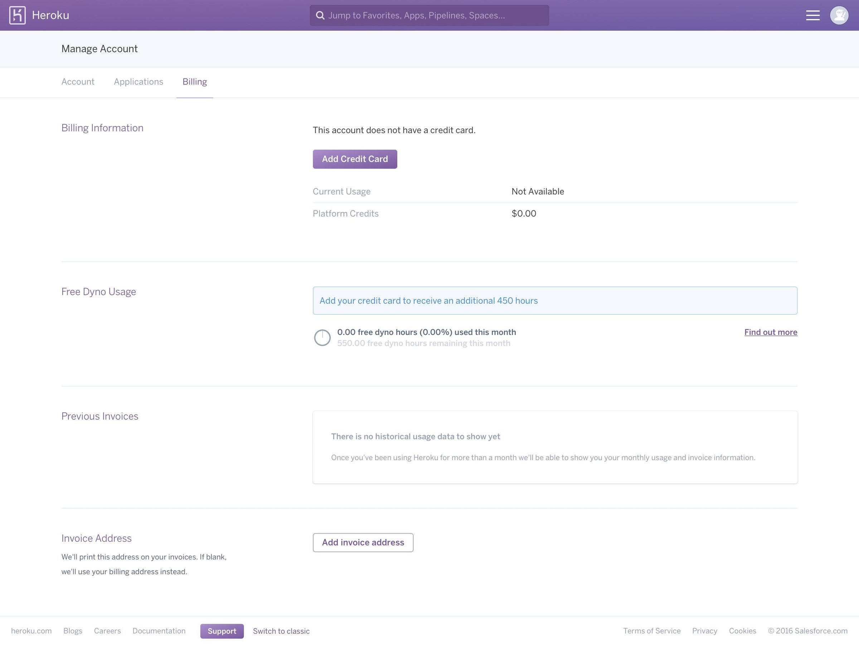Screen dimensions: 859x646
Task: Click the free dyno usage clock icon
Action: 322,337
